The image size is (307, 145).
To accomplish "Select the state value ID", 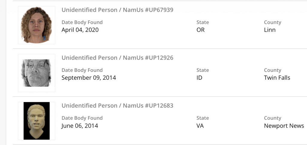I will point(199,78).
